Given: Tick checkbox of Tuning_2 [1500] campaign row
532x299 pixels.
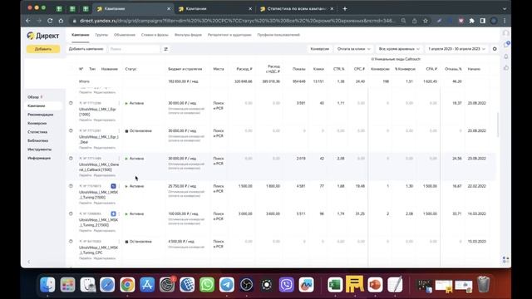Looking at the screenshot, I should (71, 214).
